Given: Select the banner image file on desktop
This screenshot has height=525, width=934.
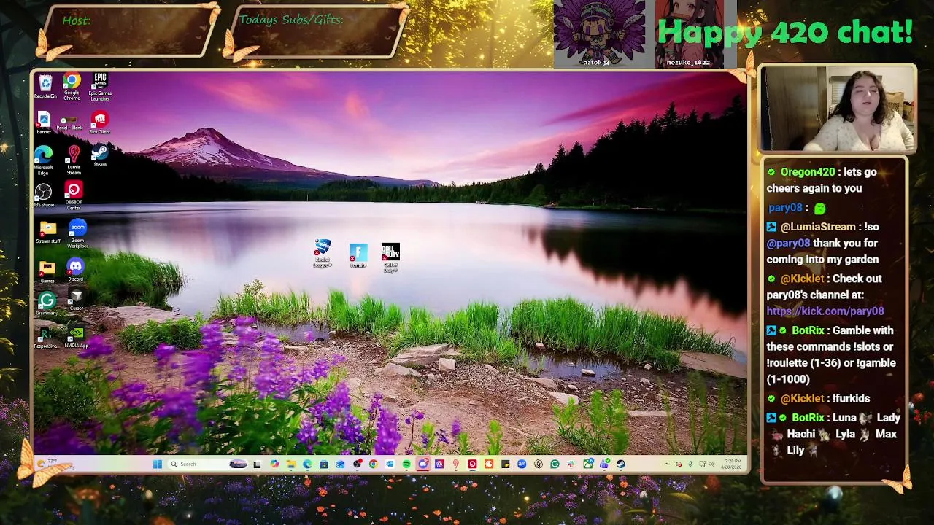Looking at the screenshot, I should point(44,122).
